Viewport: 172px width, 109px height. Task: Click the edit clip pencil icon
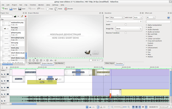(x=22, y=16)
